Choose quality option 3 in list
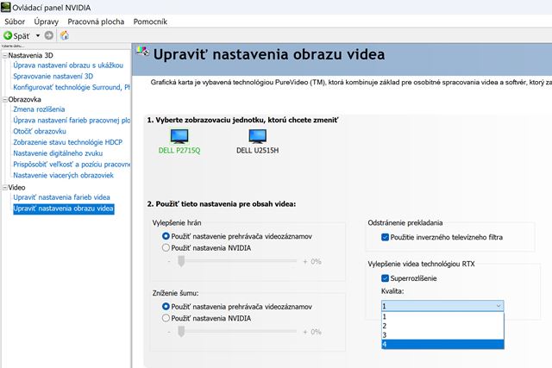552x368 pixels. pyautogui.click(x=442, y=335)
